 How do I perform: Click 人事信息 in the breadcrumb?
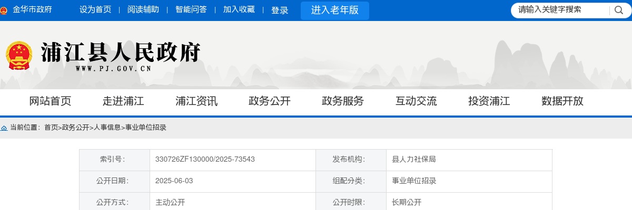107,128
